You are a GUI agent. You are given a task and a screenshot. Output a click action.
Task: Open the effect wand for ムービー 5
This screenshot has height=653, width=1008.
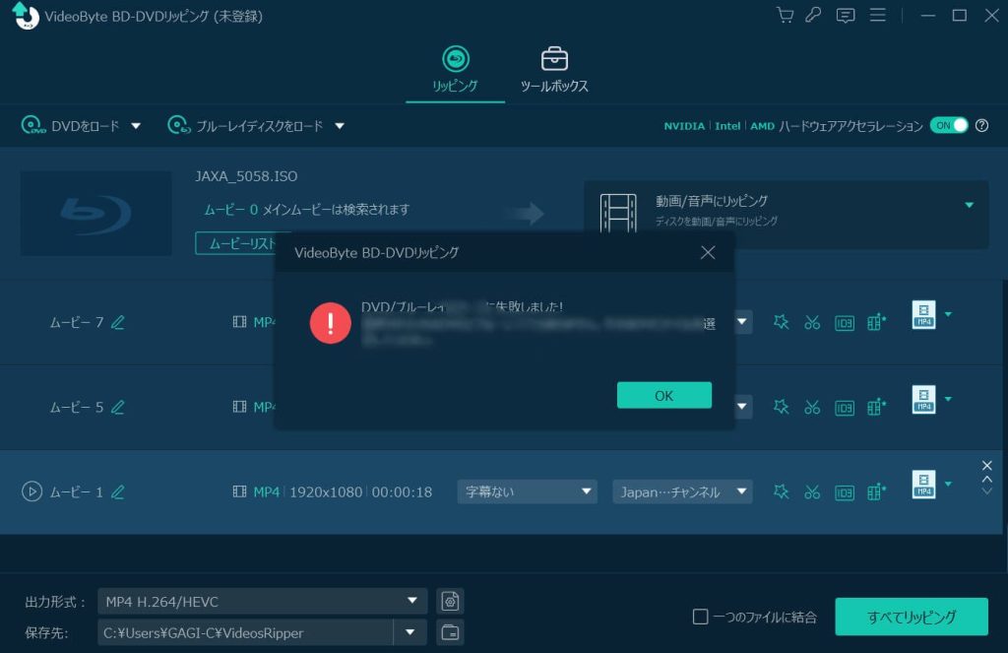(x=781, y=407)
